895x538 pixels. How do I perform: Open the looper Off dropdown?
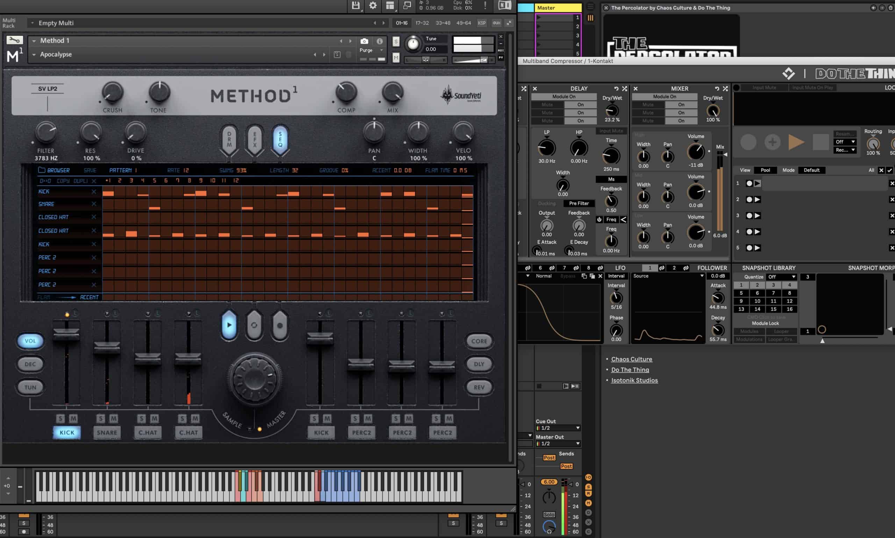(x=845, y=142)
